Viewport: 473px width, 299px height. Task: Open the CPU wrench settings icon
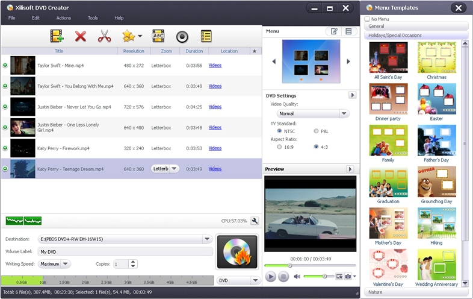coord(255,221)
